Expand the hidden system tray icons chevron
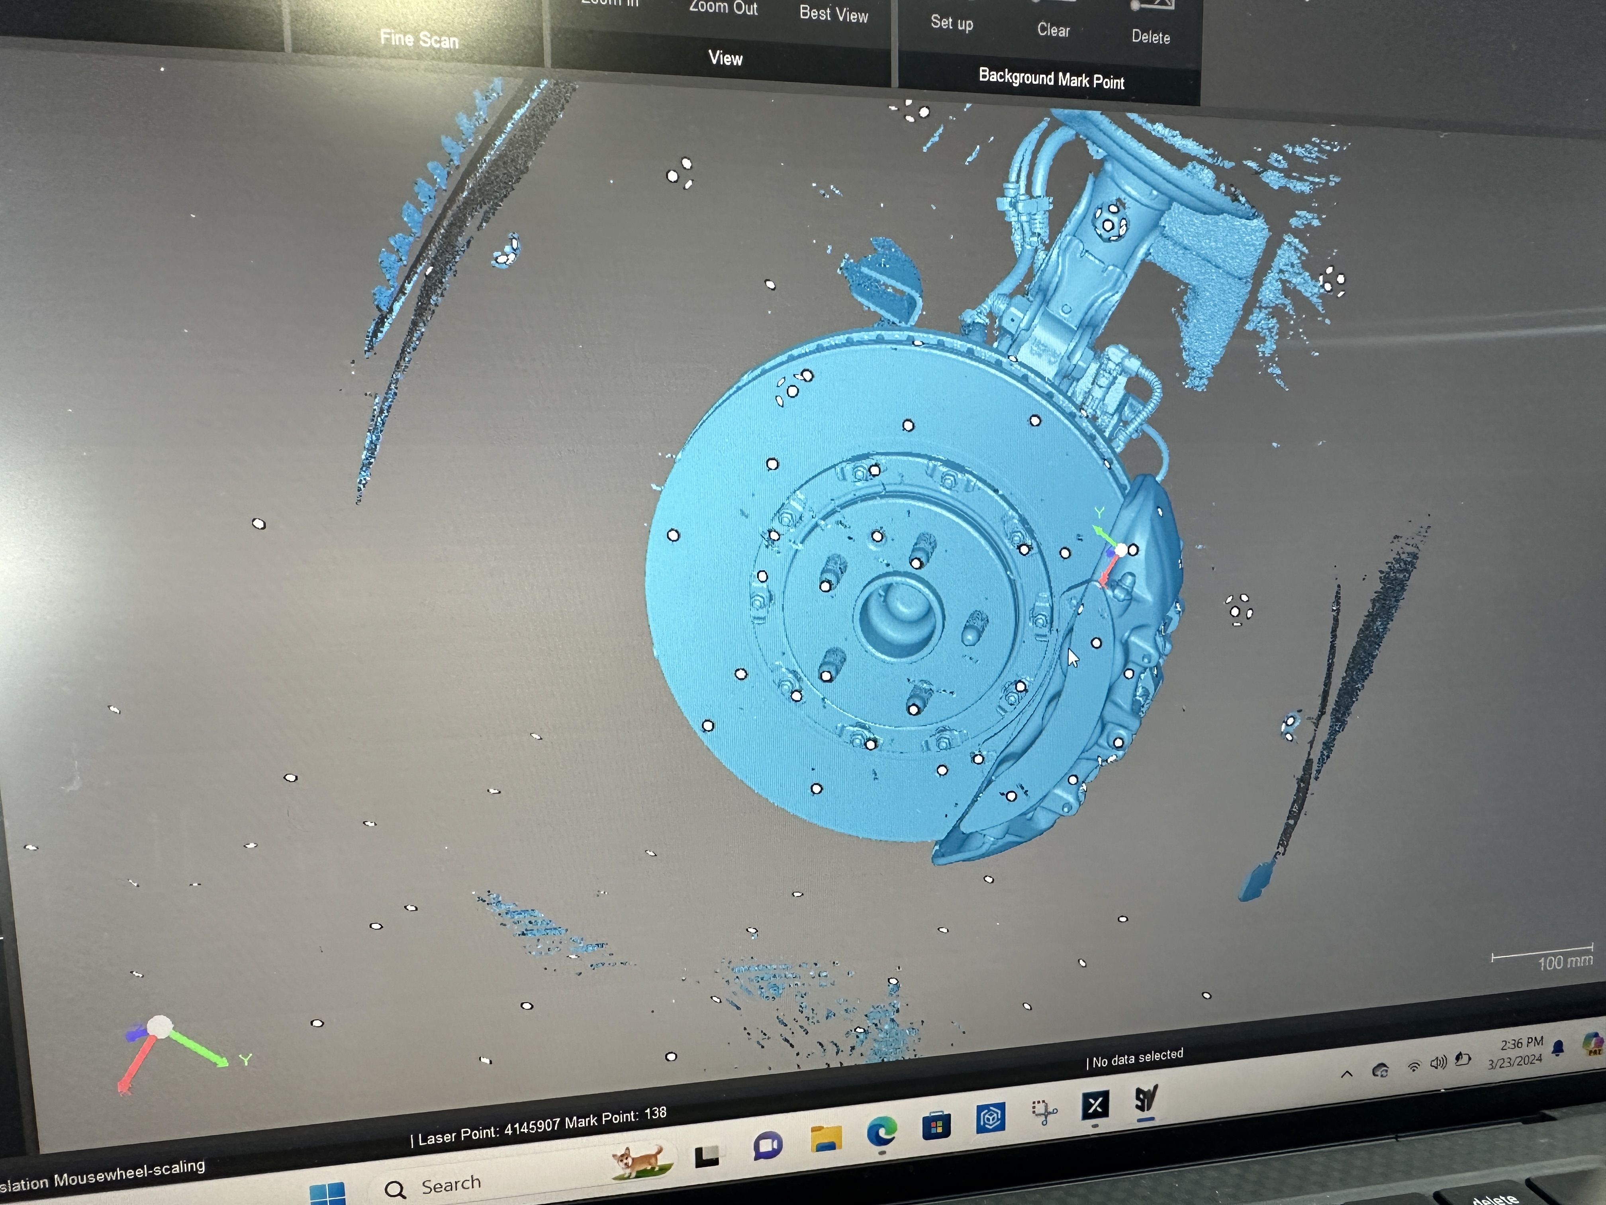 click(x=1347, y=1074)
